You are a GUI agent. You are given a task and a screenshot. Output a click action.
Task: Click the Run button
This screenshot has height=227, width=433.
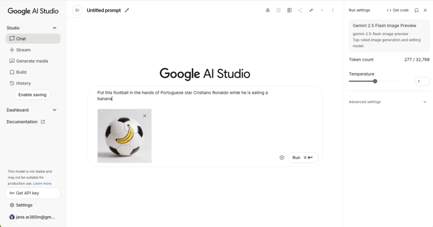point(304,158)
